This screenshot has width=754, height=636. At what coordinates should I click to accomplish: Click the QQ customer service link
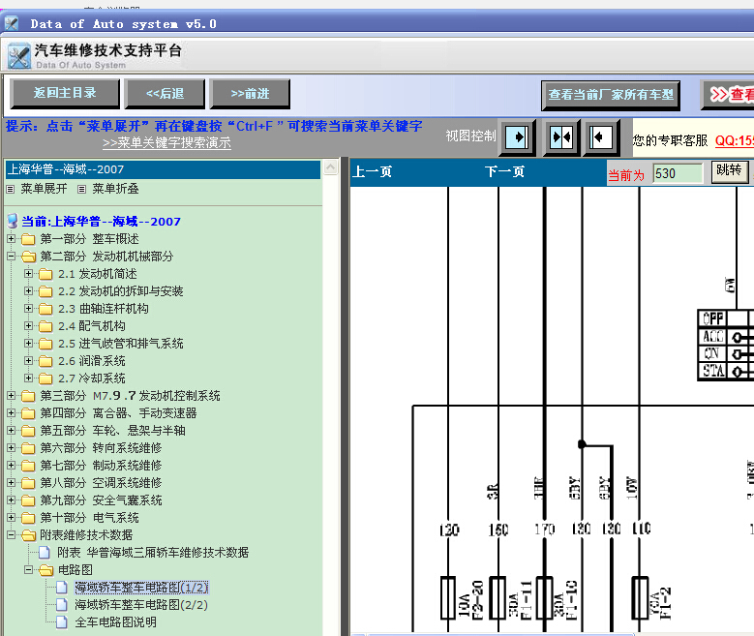735,141
